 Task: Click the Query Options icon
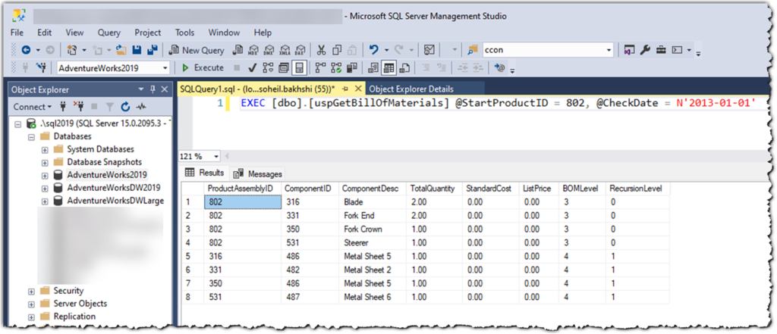point(284,67)
